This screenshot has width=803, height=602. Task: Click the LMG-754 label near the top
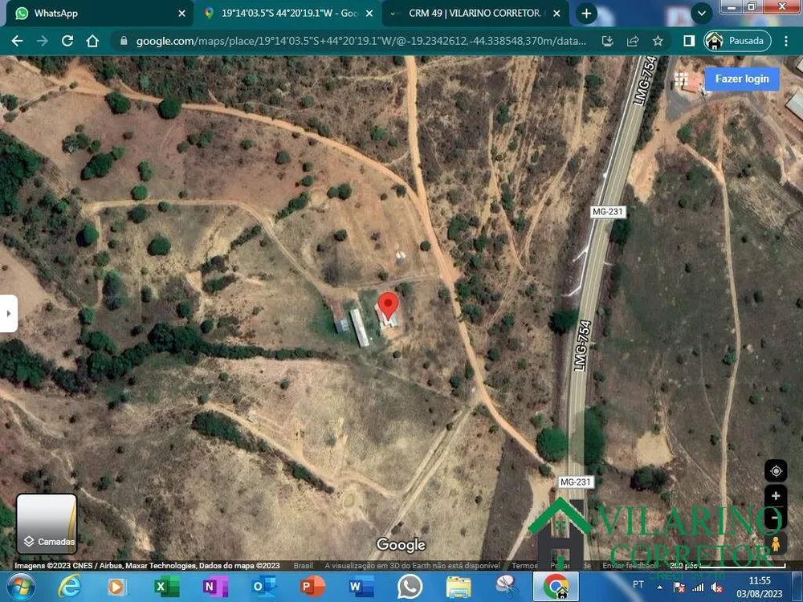(645, 81)
